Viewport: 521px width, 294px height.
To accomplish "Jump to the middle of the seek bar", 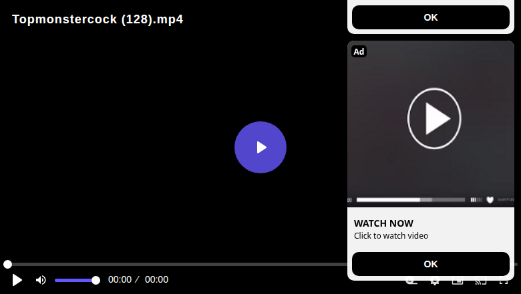I will coord(260,264).
